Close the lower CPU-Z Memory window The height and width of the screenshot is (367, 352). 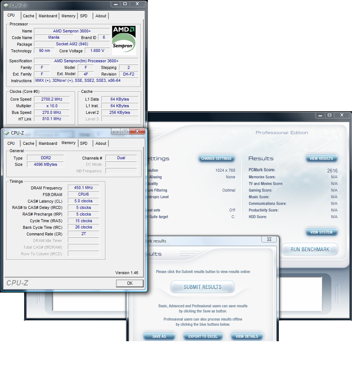pyautogui.click(x=137, y=131)
